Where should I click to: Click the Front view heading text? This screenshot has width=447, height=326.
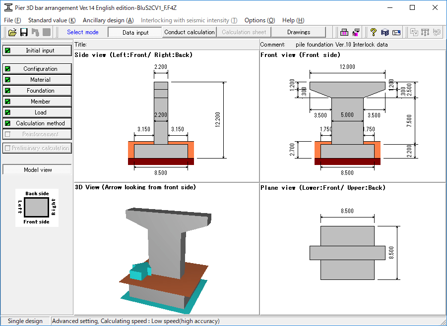pyautogui.click(x=300, y=54)
